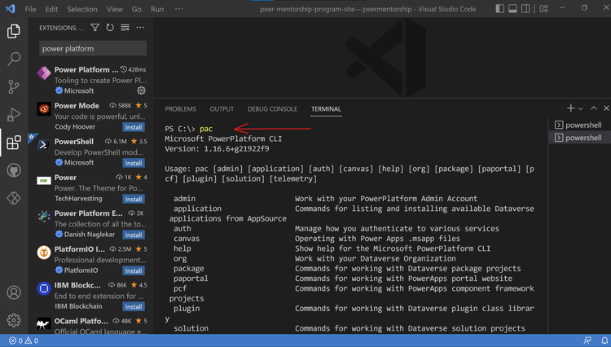
Task: Open the Power Platform activity bar icon
Action: pyautogui.click(x=14, y=198)
